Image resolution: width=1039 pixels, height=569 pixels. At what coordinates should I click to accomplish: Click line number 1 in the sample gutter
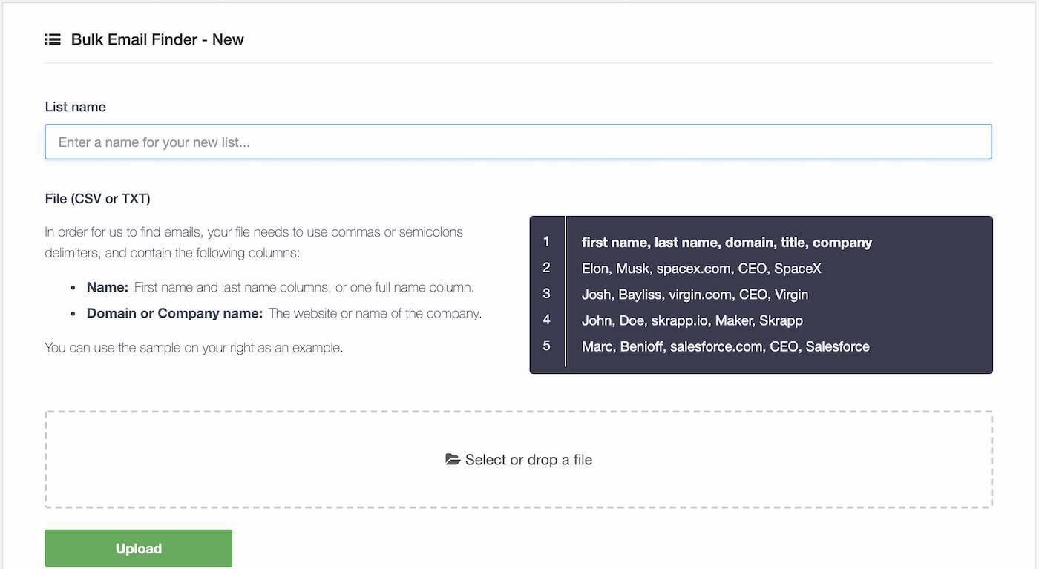tap(547, 242)
